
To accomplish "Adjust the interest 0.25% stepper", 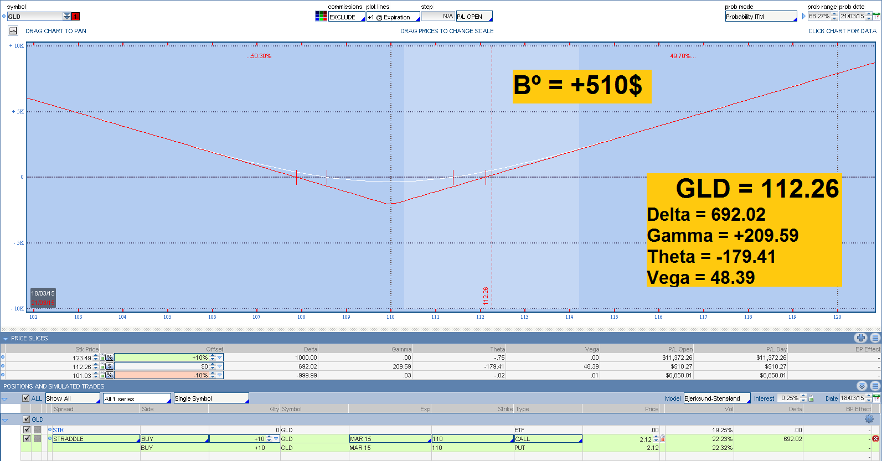I will pyautogui.click(x=803, y=398).
